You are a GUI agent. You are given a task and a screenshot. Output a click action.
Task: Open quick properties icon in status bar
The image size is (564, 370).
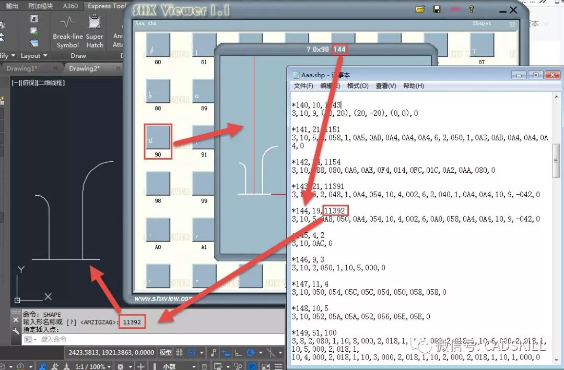coord(204,366)
